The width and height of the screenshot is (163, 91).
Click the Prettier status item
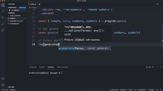click(x=151, y=90)
